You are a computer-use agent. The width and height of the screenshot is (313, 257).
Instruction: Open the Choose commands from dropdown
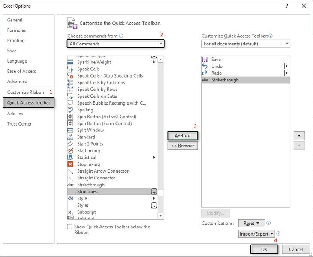[116, 44]
